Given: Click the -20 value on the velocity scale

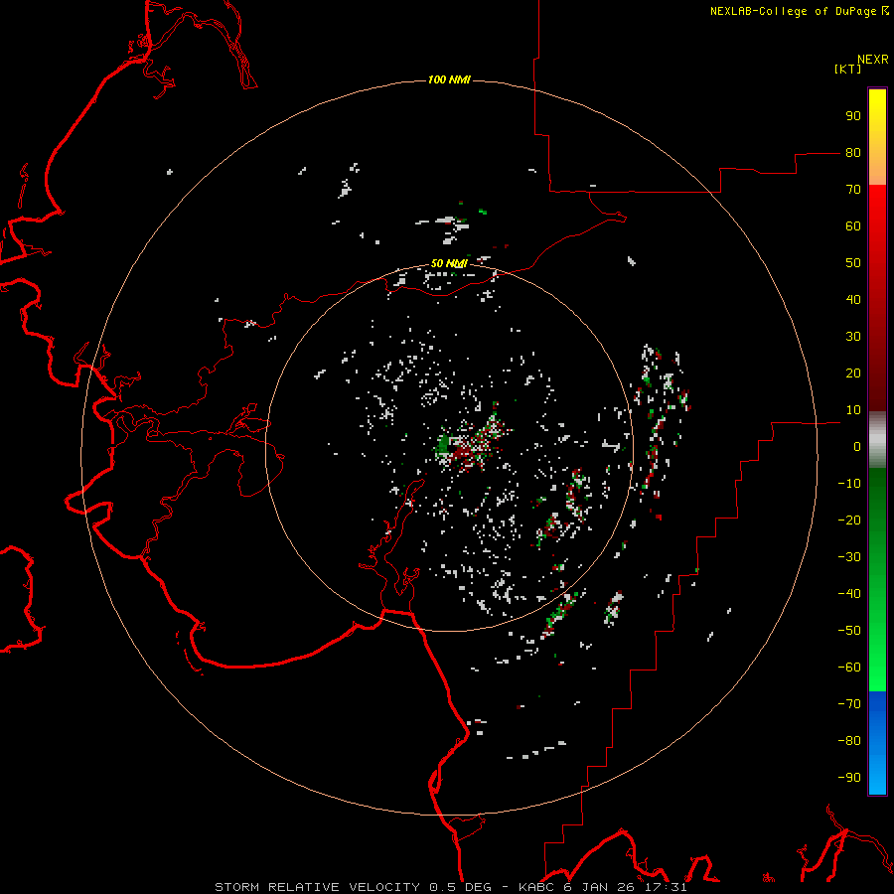Looking at the screenshot, I should (x=849, y=521).
